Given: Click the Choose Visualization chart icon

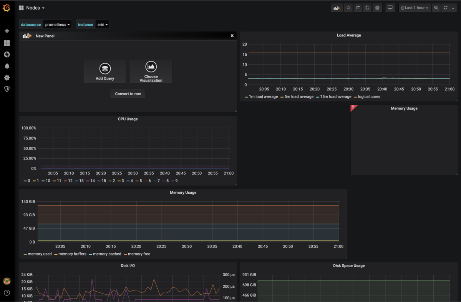Looking at the screenshot, I should 151,67.
